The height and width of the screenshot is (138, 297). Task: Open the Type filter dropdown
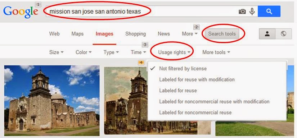click(x=111, y=52)
